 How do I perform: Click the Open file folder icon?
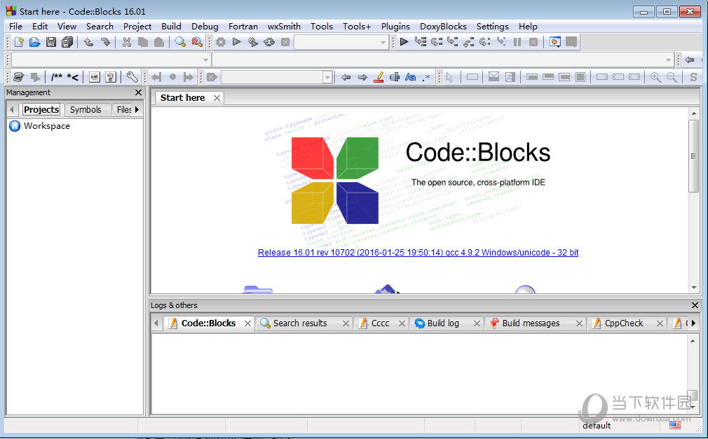(x=35, y=42)
